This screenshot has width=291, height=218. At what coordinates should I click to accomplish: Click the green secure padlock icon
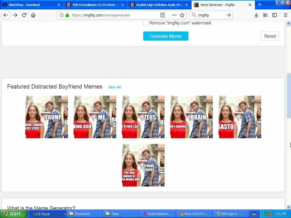click(67, 15)
